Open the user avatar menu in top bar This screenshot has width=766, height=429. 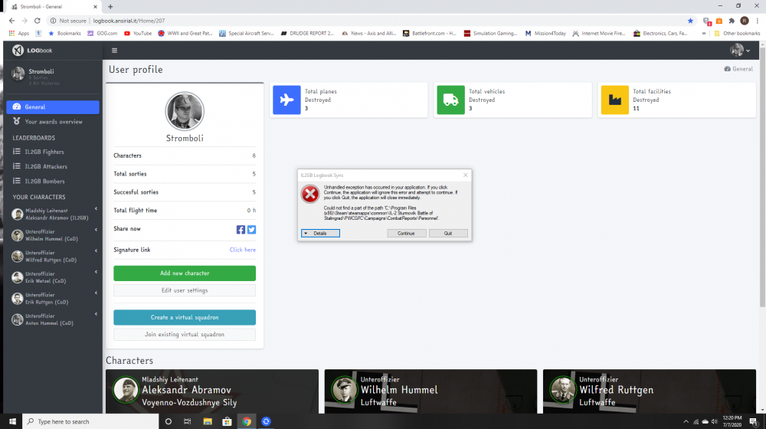tap(740, 50)
